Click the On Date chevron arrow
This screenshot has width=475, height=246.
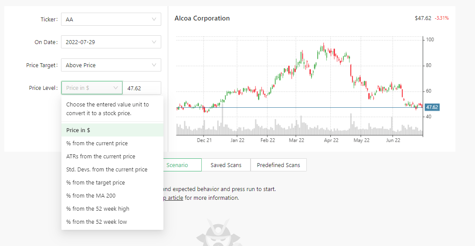(154, 42)
